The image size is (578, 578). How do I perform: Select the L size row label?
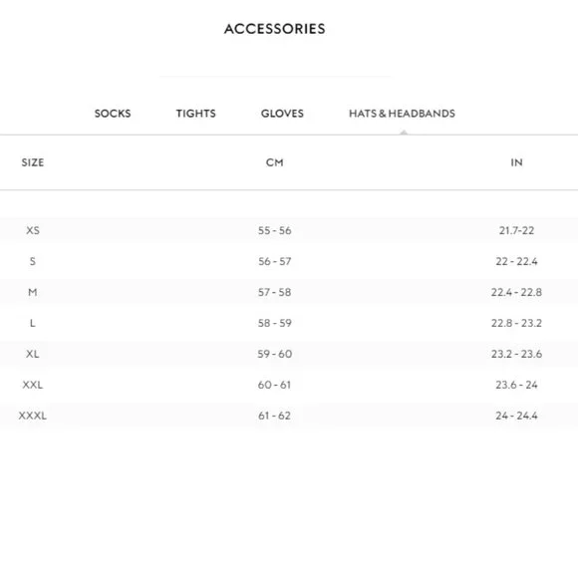pos(33,323)
